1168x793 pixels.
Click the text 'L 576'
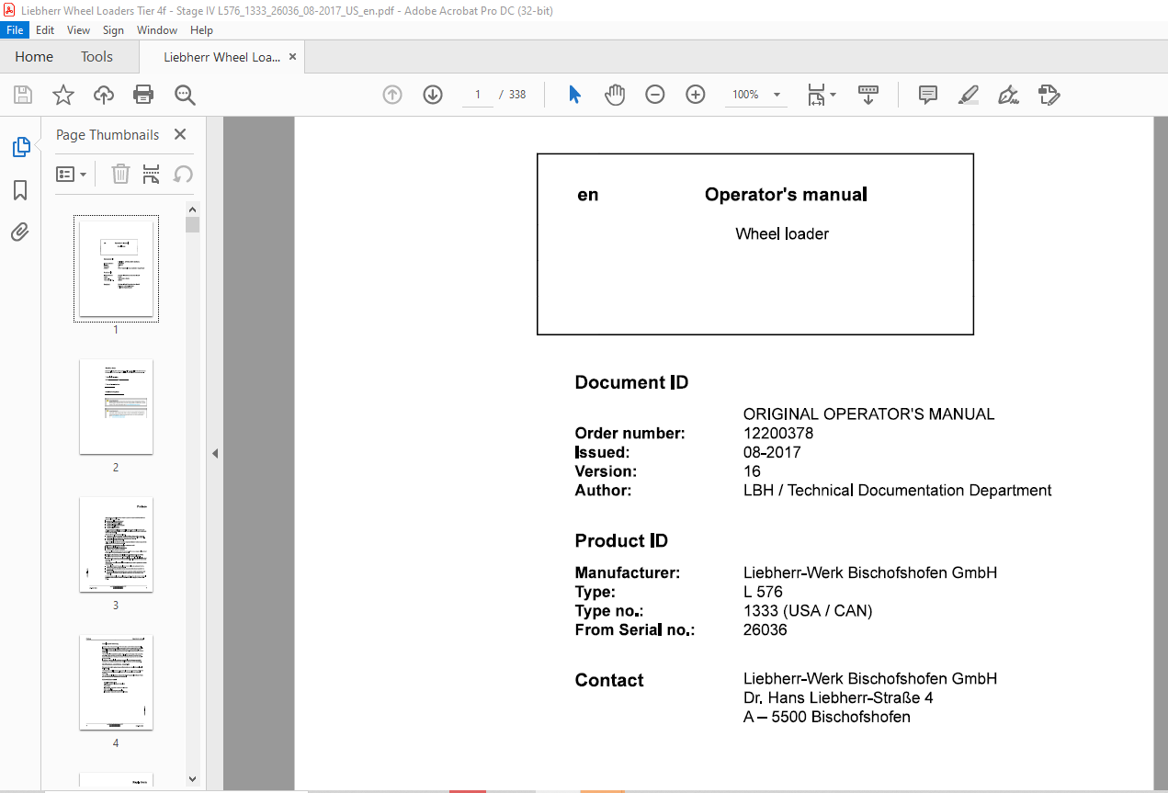pos(763,592)
